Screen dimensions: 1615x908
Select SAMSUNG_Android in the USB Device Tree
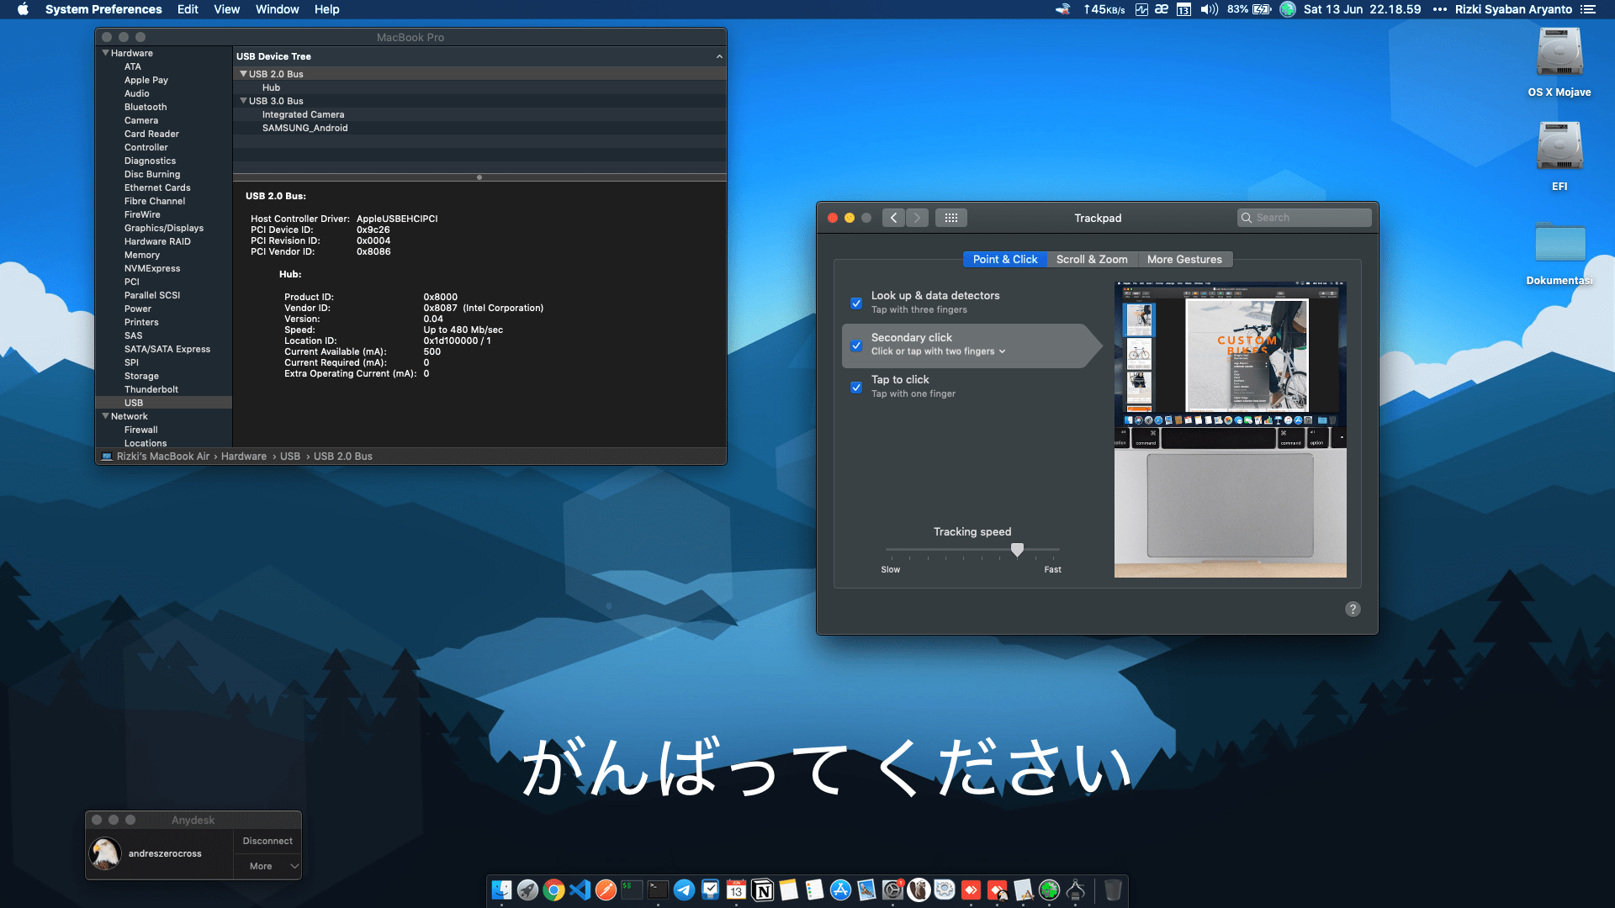pos(306,128)
